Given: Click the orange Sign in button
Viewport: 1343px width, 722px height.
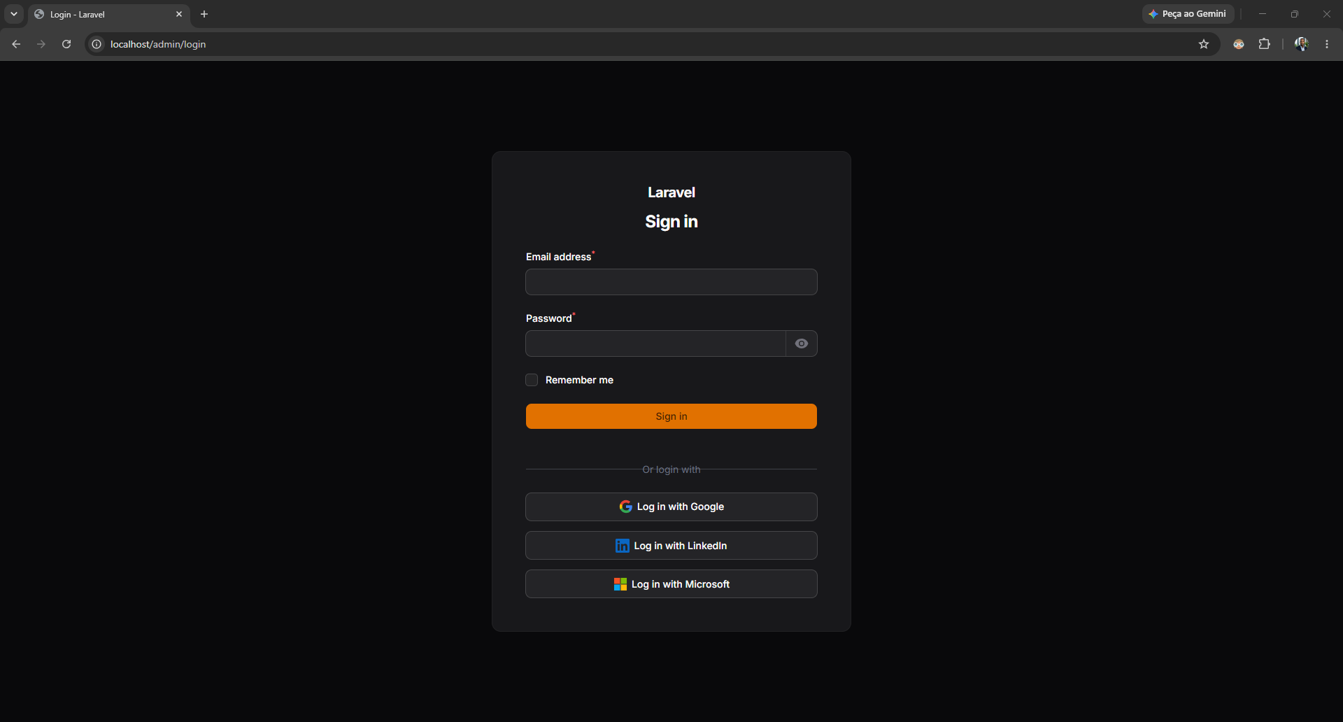Looking at the screenshot, I should click(671, 416).
